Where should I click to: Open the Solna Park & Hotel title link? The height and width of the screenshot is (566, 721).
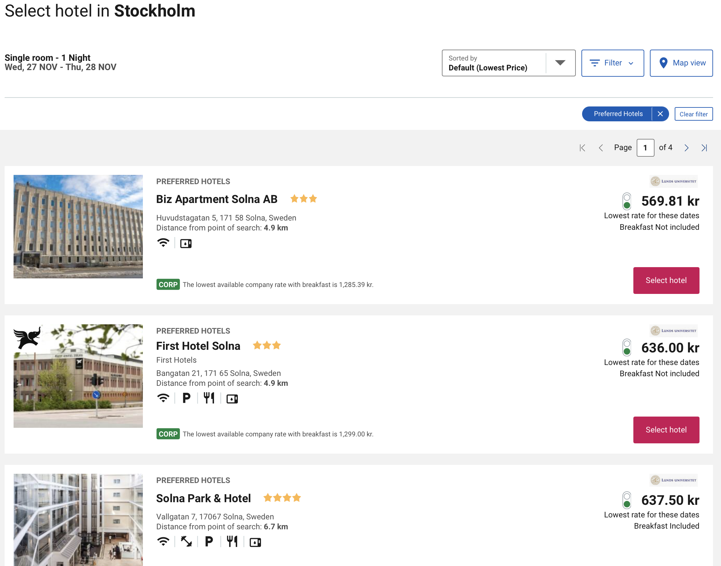point(203,499)
